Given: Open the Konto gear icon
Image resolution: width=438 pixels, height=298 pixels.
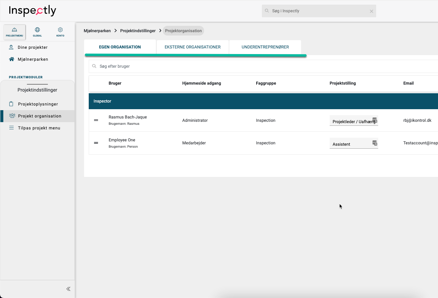Looking at the screenshot, I should (60, 30).
